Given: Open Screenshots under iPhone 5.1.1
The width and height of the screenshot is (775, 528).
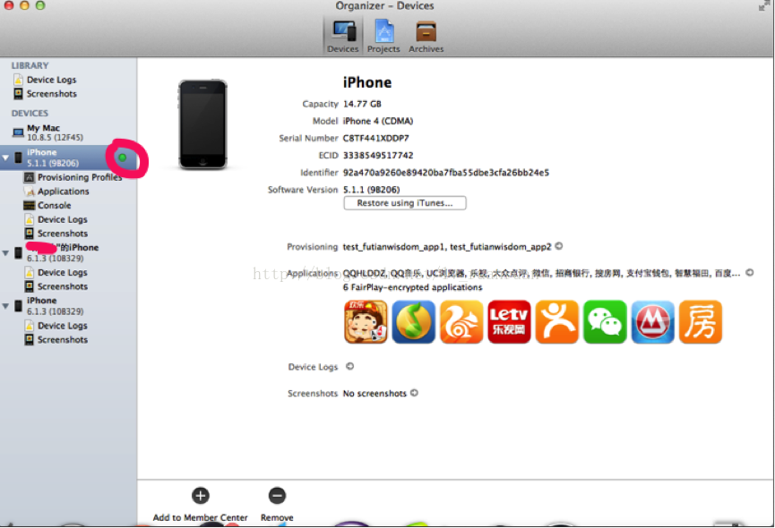Looking at the screenshot, I should pos(63,234).
